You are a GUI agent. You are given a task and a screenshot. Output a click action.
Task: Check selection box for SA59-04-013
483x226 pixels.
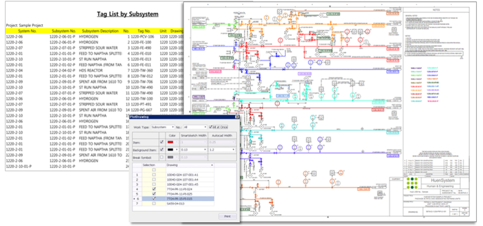tap(154, 204)
